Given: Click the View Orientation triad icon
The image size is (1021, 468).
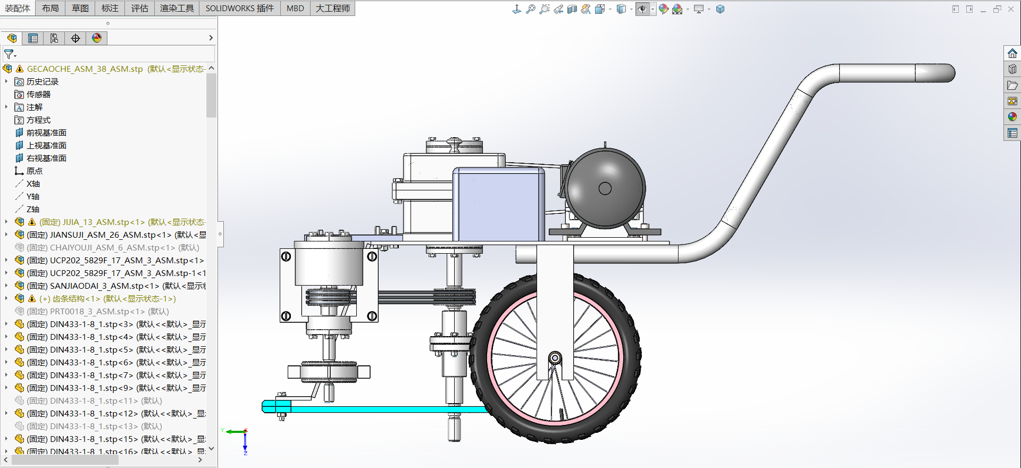Looking at the screenshot, I should click(516, 9).
